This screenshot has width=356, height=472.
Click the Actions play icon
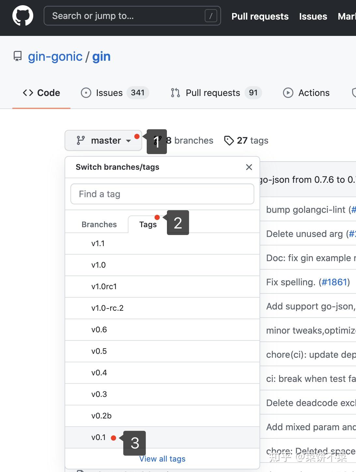click(288, 93)
